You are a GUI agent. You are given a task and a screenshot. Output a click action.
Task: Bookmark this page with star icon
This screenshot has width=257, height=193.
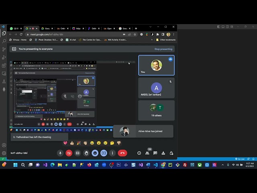point(135,35)
